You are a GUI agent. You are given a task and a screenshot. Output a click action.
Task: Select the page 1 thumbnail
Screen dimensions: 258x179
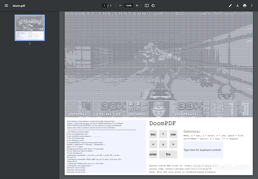click(30, 28)
